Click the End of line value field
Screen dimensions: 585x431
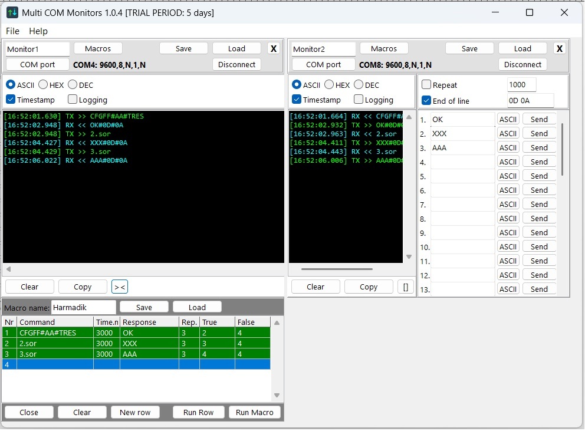pyautogui.click(x=530, y=101)
